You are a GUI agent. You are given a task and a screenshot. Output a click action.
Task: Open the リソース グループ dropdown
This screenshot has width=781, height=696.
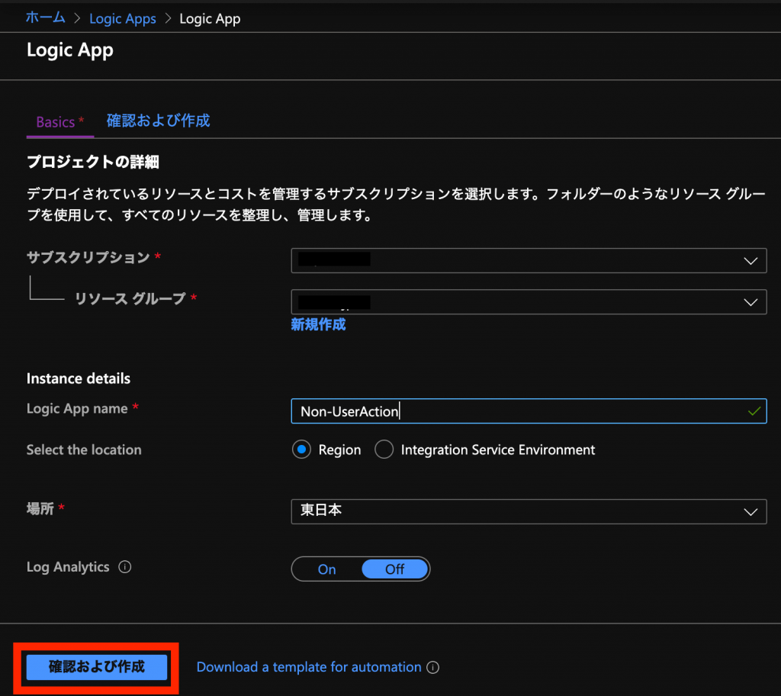[529, 302]
